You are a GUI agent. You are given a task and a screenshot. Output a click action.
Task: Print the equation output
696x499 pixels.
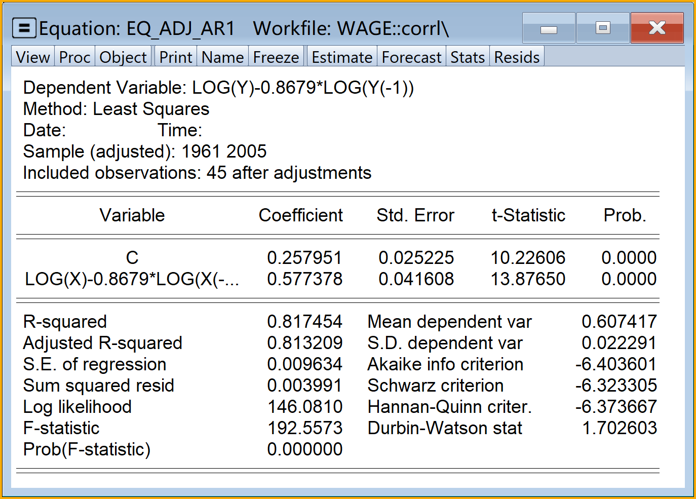[176, 57]
